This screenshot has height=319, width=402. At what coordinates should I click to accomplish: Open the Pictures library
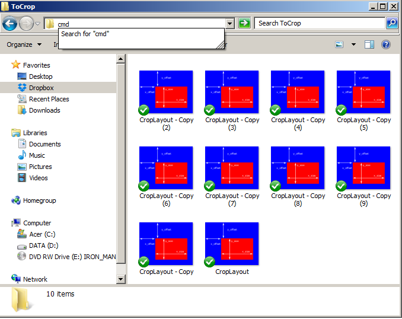[x=40, y=167]
